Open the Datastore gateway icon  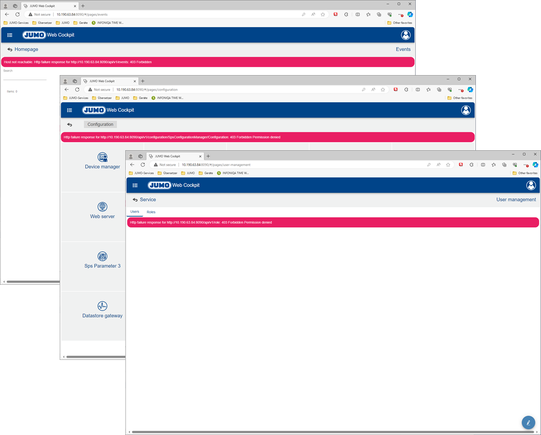click(x=103, y=306)
